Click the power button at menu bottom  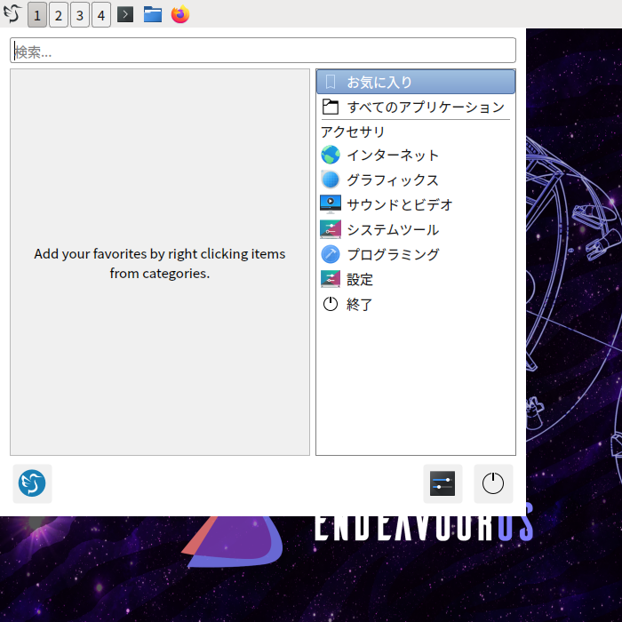pos(493,483)
